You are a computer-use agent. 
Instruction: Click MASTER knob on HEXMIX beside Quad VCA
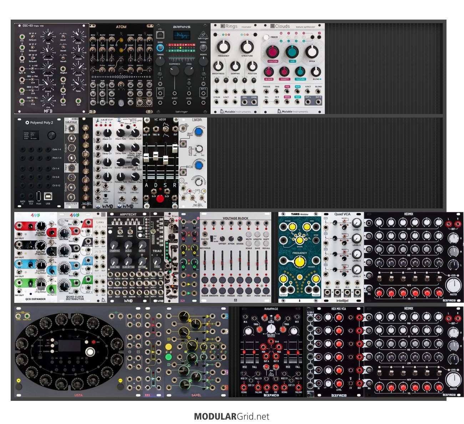point(453,285)
